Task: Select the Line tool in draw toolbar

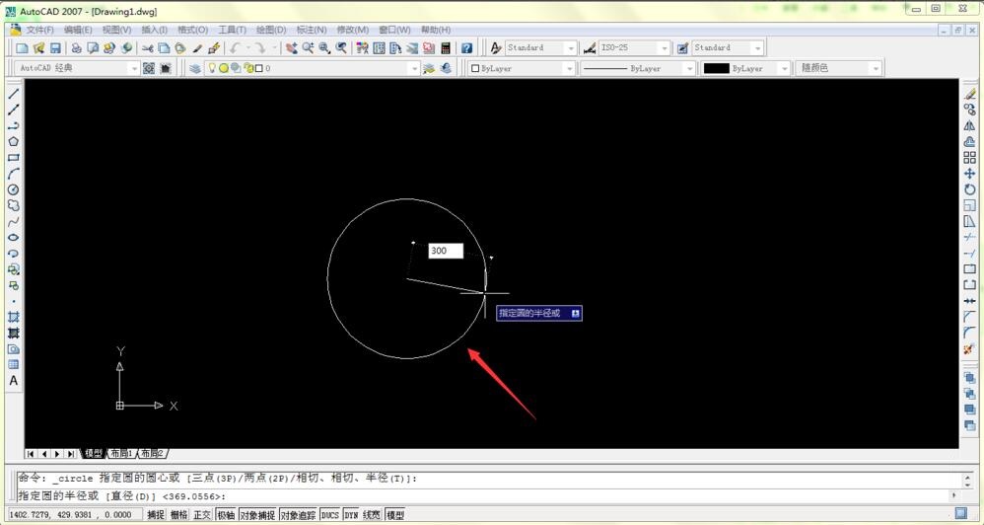Action: point(14,95)
